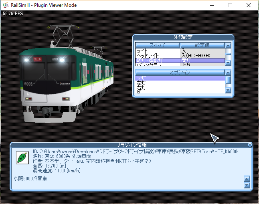Click the 59.76 FPS counter
The image size is (259, 204).
pyautogui.click(x=13, y=14)
